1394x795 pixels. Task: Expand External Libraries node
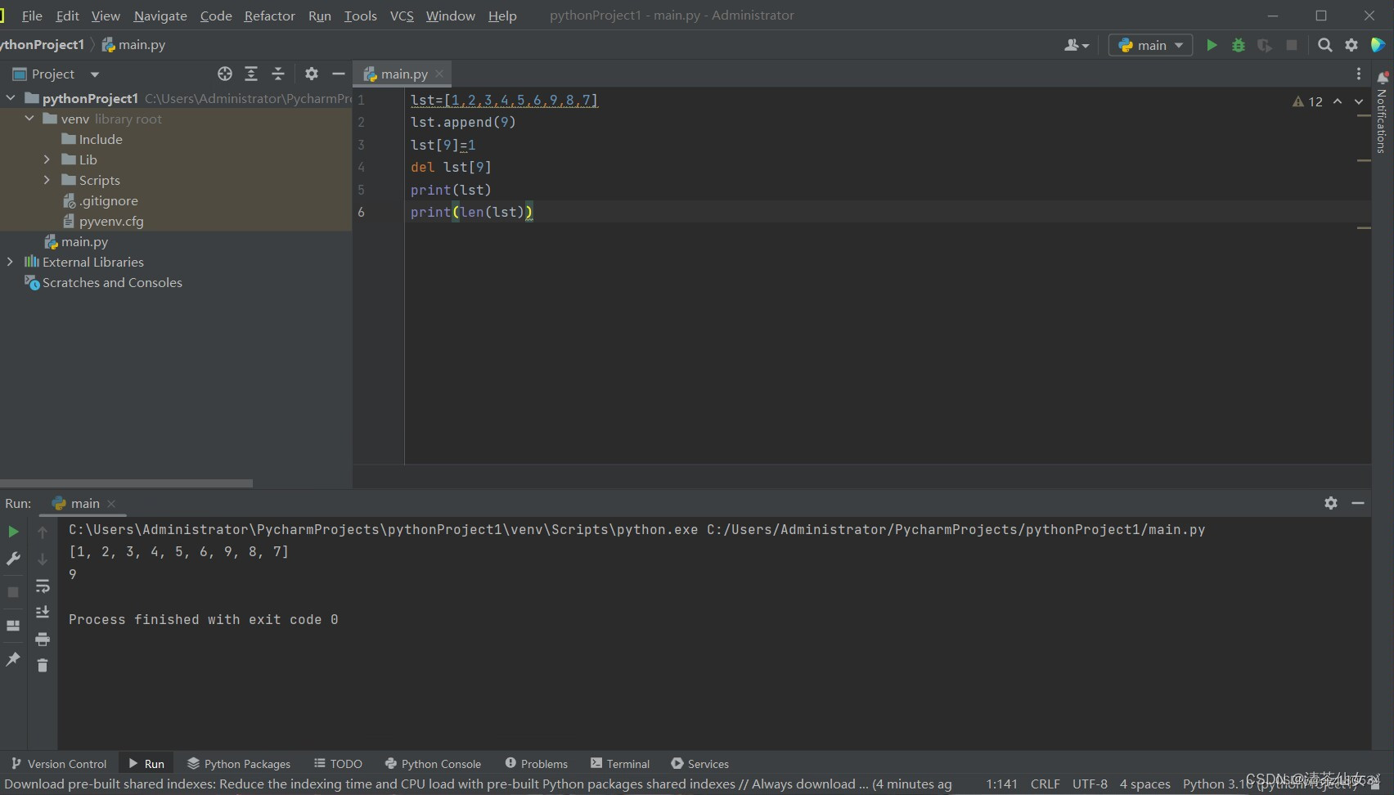[x=10, y=262]
